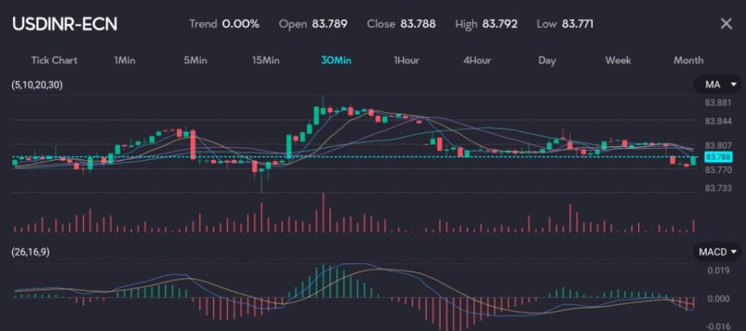Expand the MACD indicator dropdown
The height and width of the screenshot is (331, 746).
717,252
